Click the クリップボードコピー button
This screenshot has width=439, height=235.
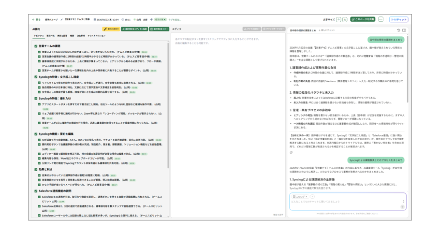(x=274, y=29)
